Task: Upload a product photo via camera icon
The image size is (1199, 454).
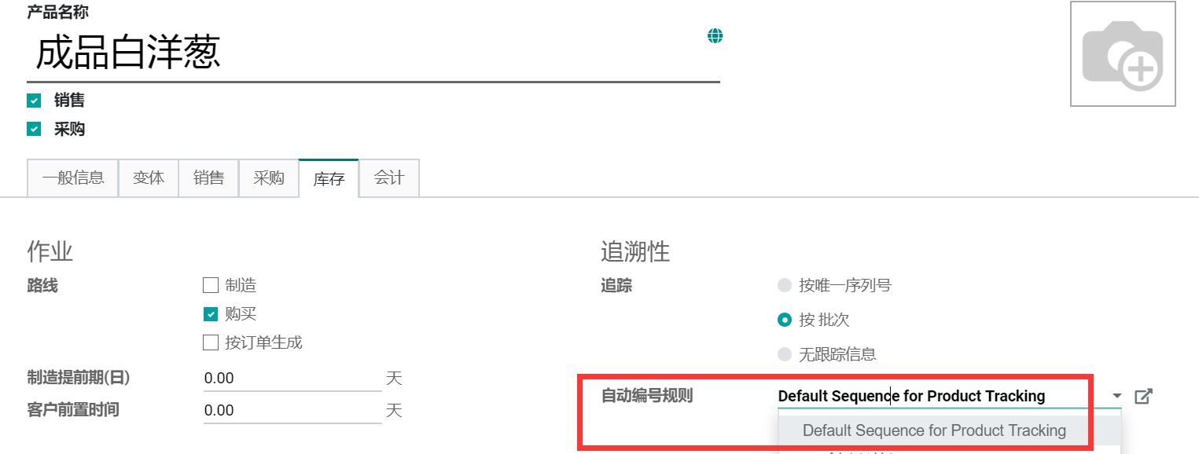Action: [x=1123, y=54]
